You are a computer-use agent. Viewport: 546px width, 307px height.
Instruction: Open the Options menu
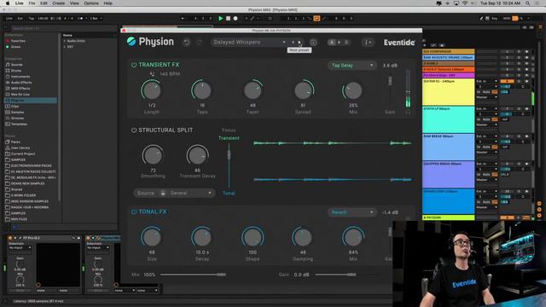pos(91,3)
